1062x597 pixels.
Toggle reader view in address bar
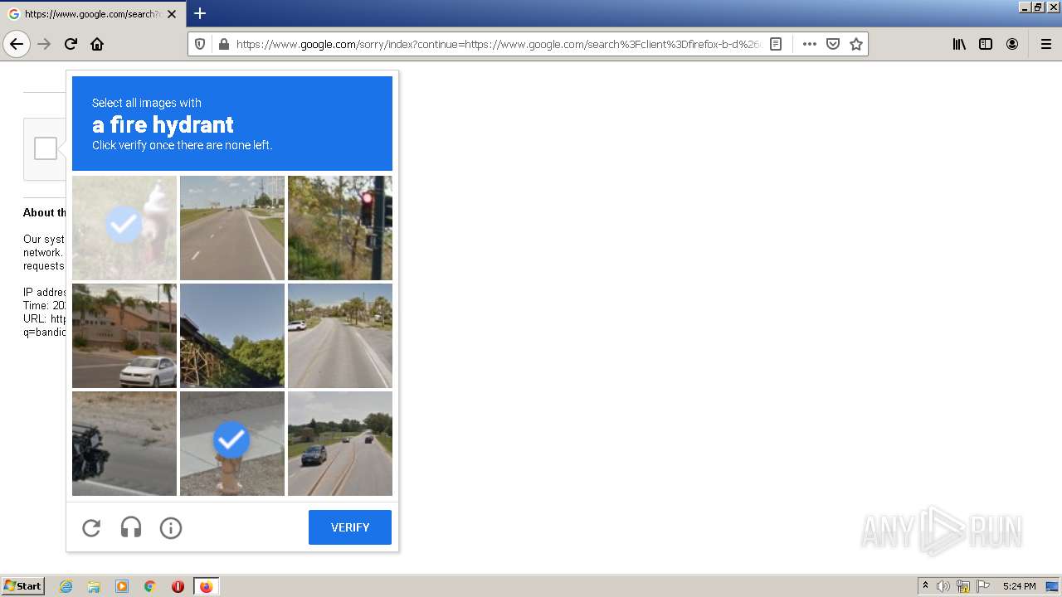(x=776, y=44)
